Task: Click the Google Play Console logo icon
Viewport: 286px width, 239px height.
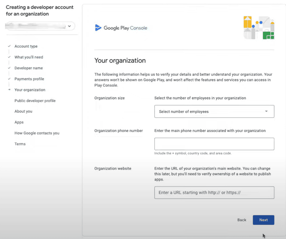Action: (98, 28)
